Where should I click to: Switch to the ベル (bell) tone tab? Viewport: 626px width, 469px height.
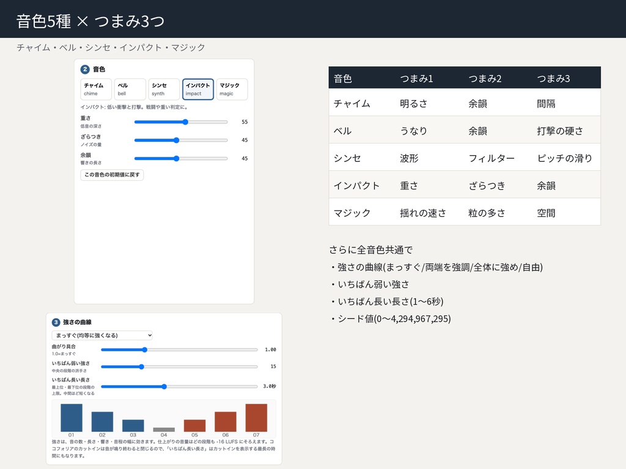(x=130, y=89)
